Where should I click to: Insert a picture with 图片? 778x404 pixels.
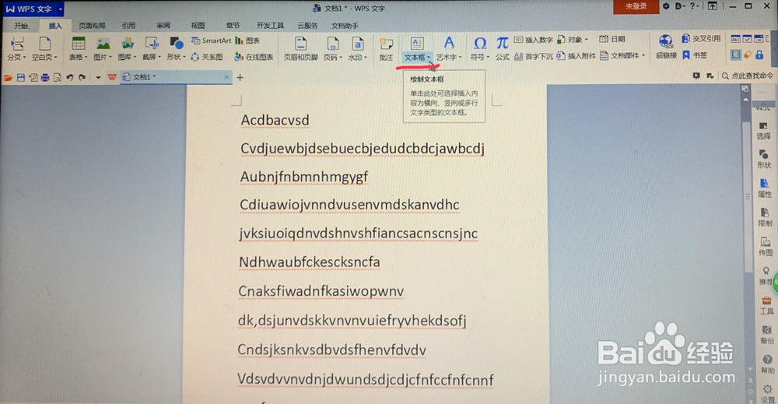[103, 48]
